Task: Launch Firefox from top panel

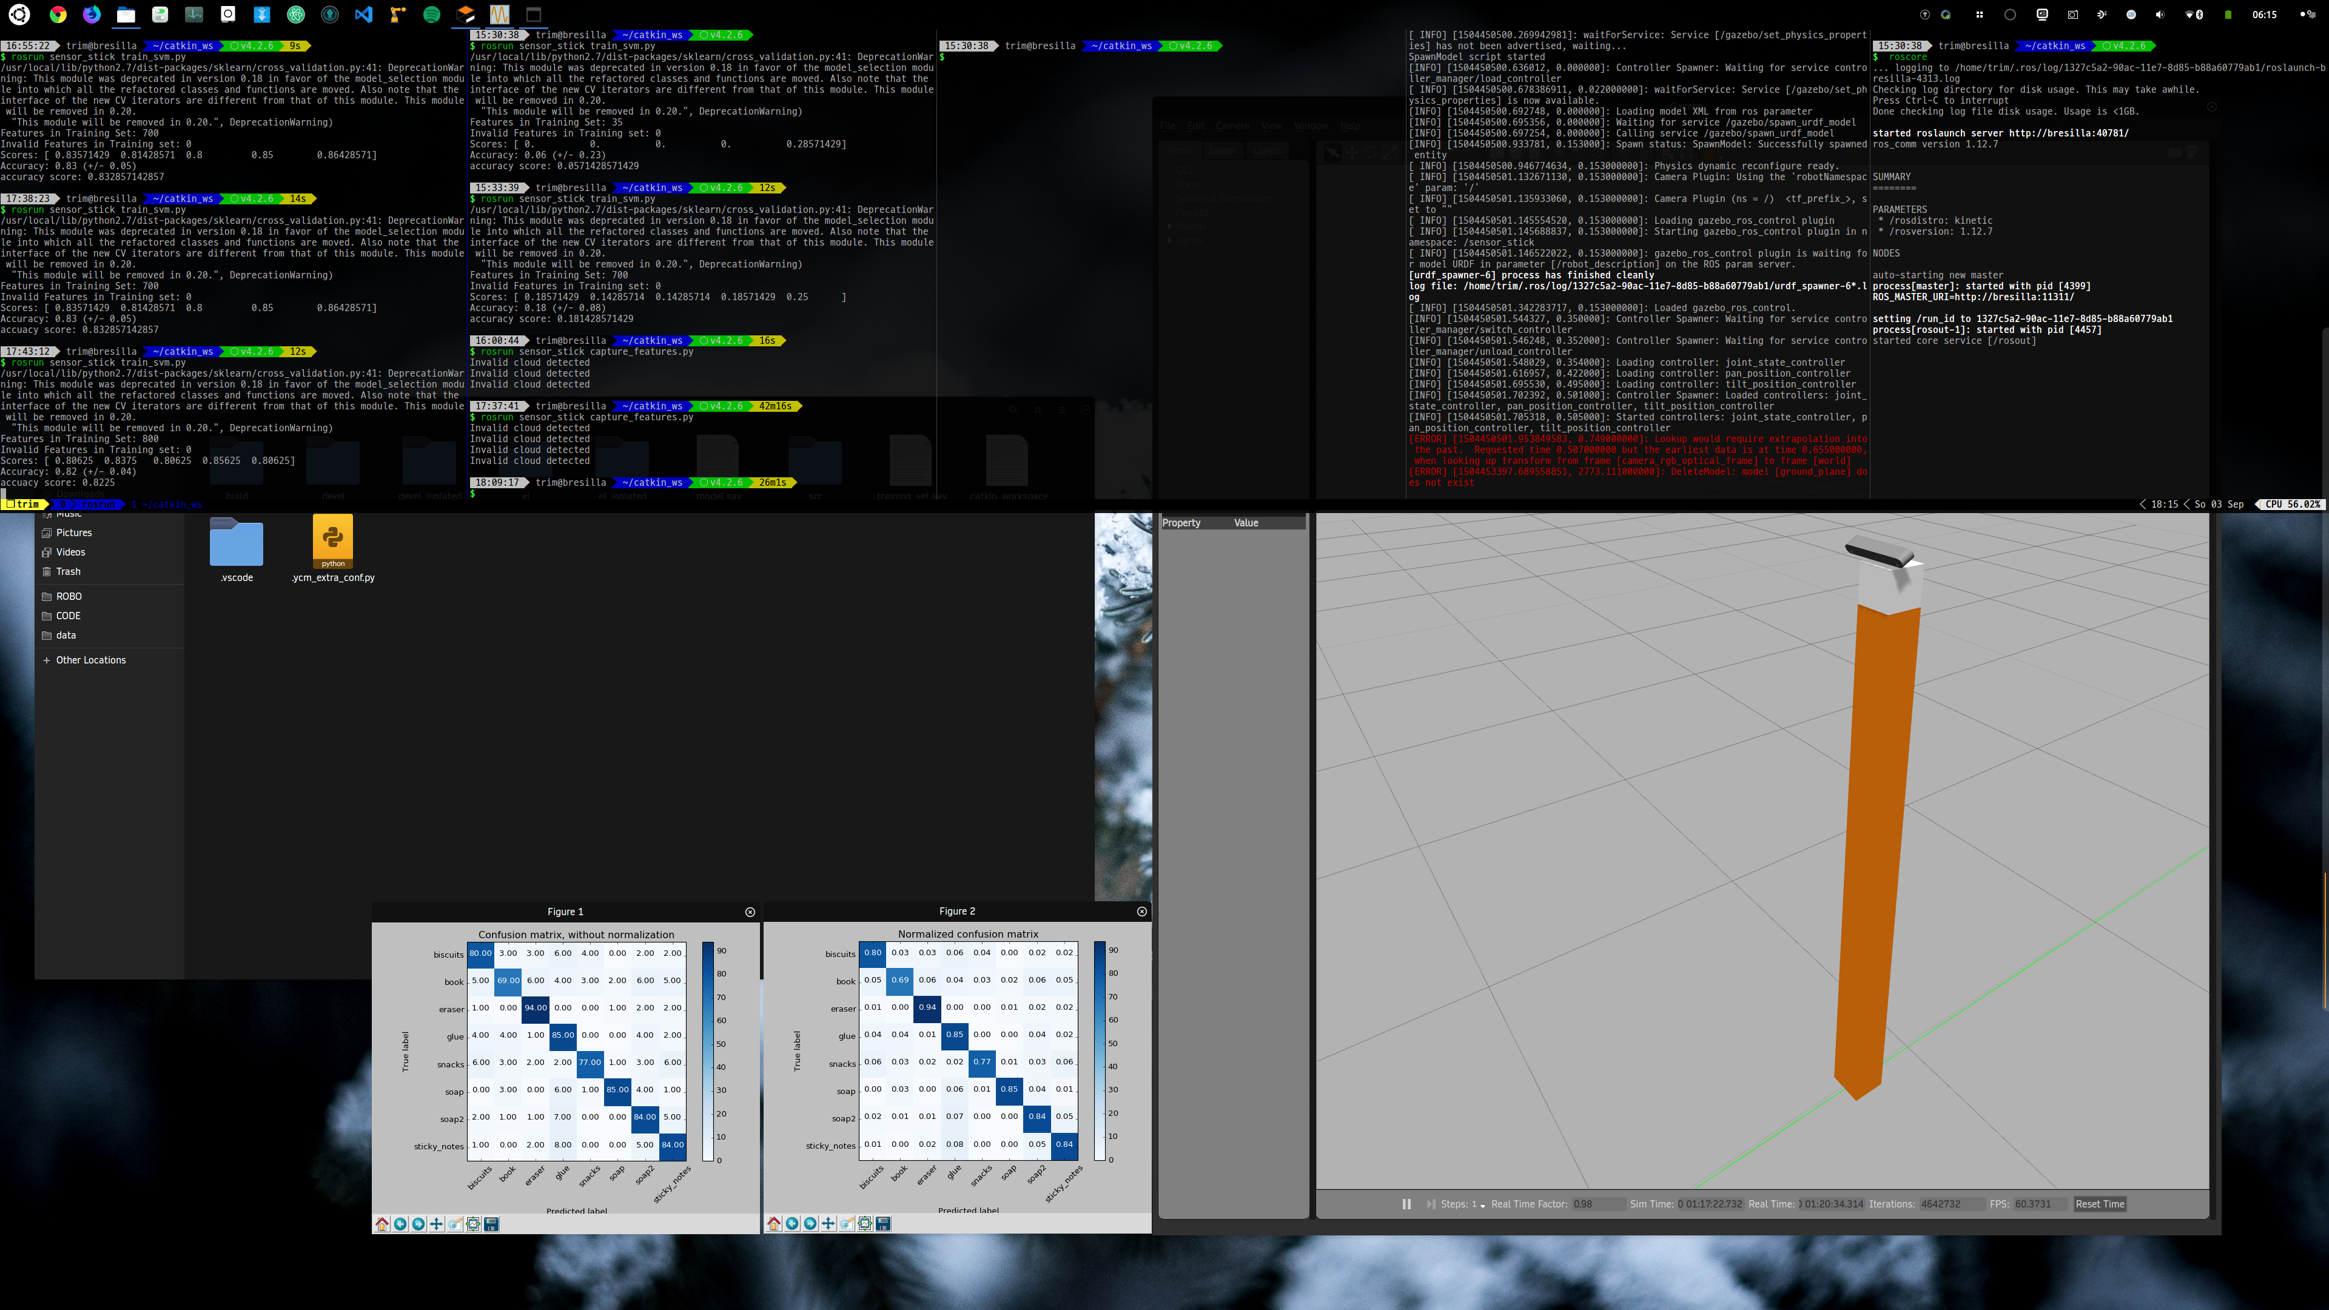Action: [92, 15]
